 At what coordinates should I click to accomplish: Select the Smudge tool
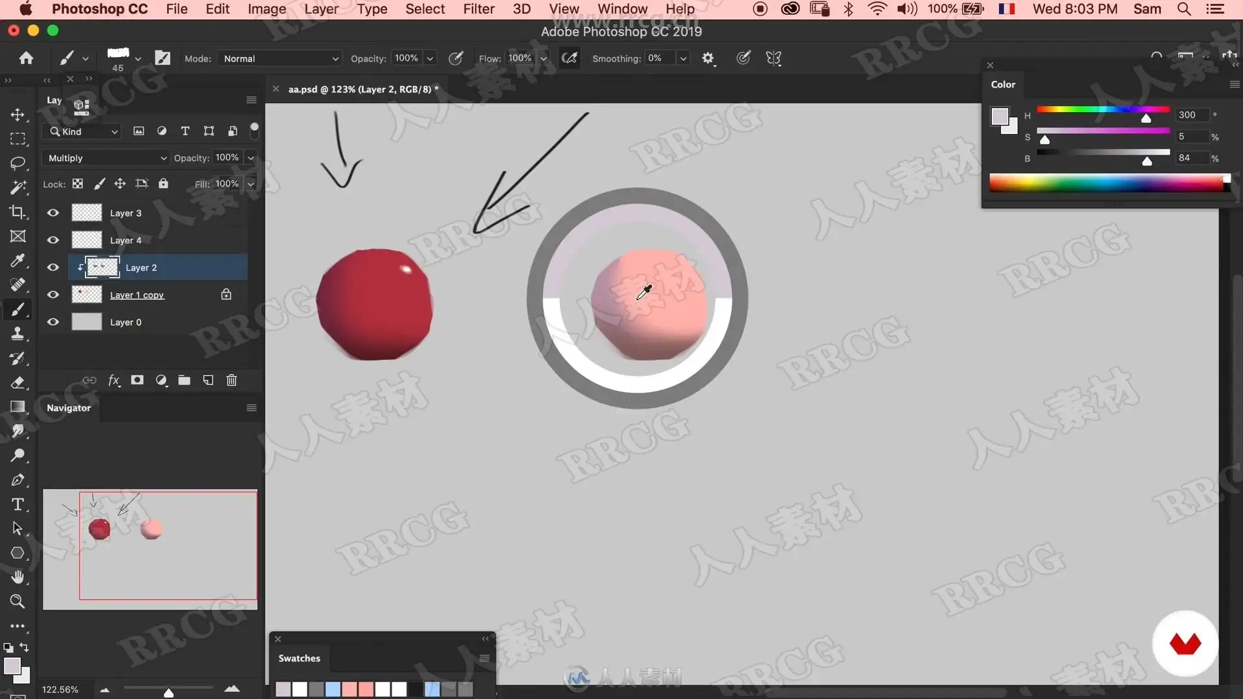point(17,431)
